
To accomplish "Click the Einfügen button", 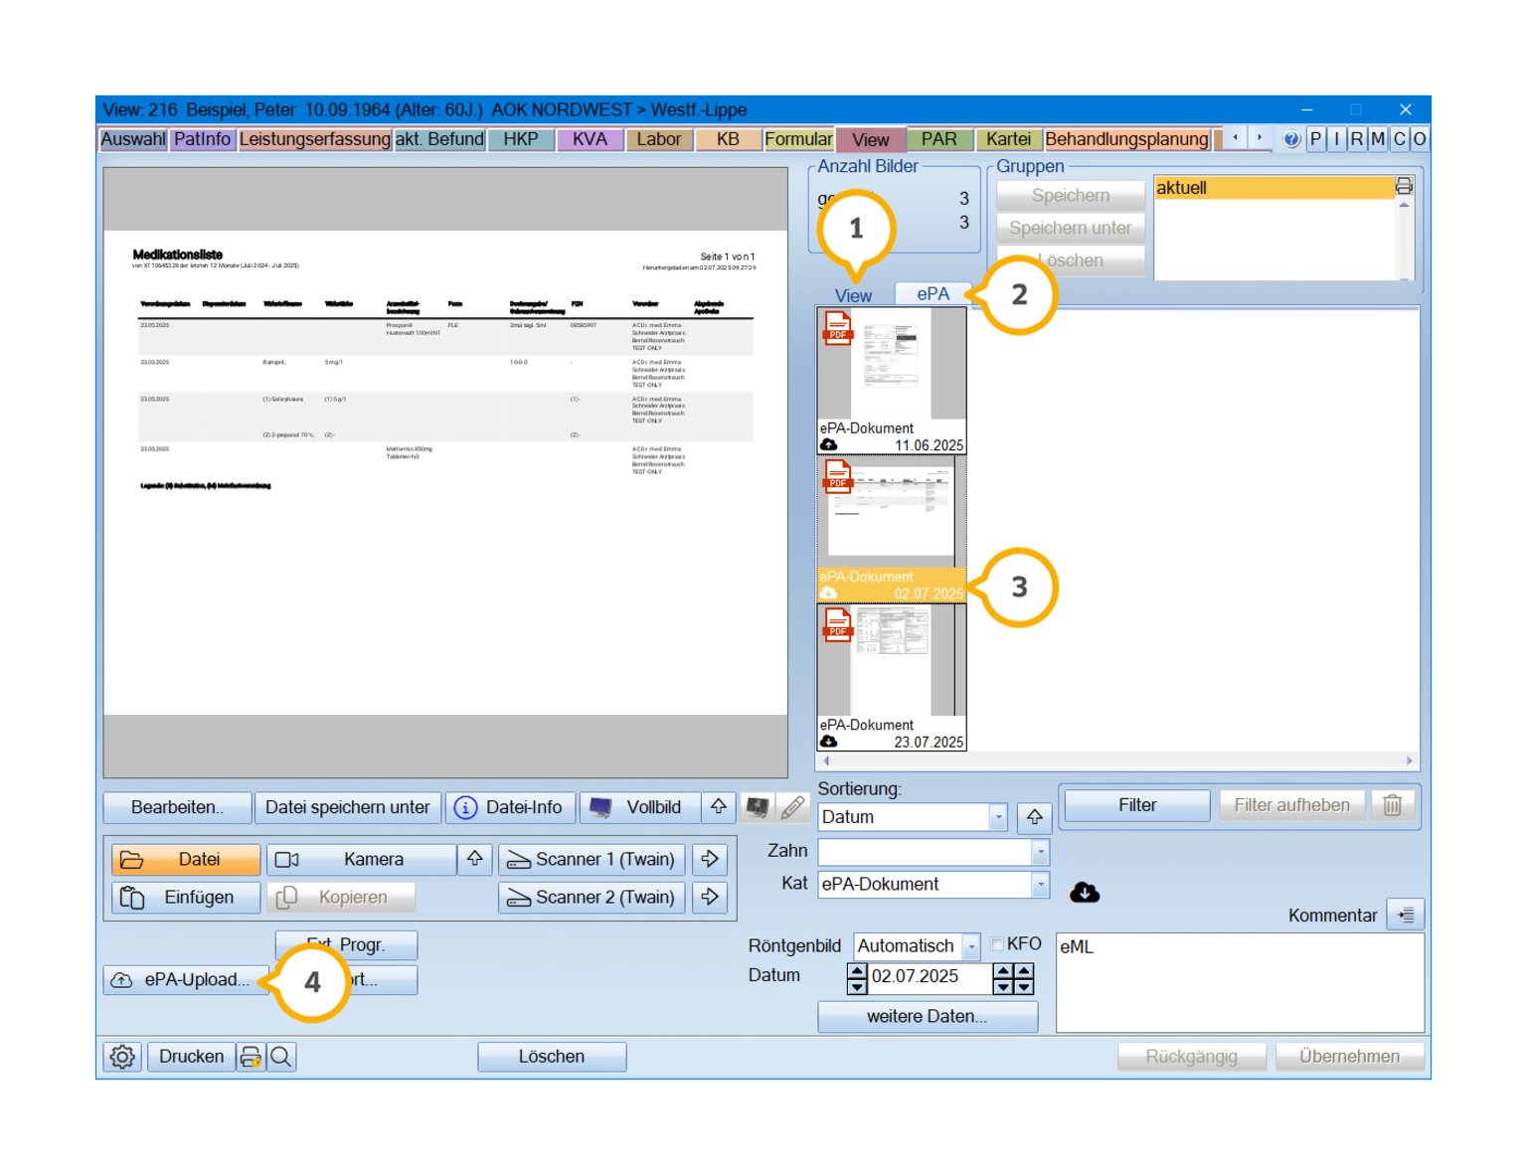I will 186,897.
